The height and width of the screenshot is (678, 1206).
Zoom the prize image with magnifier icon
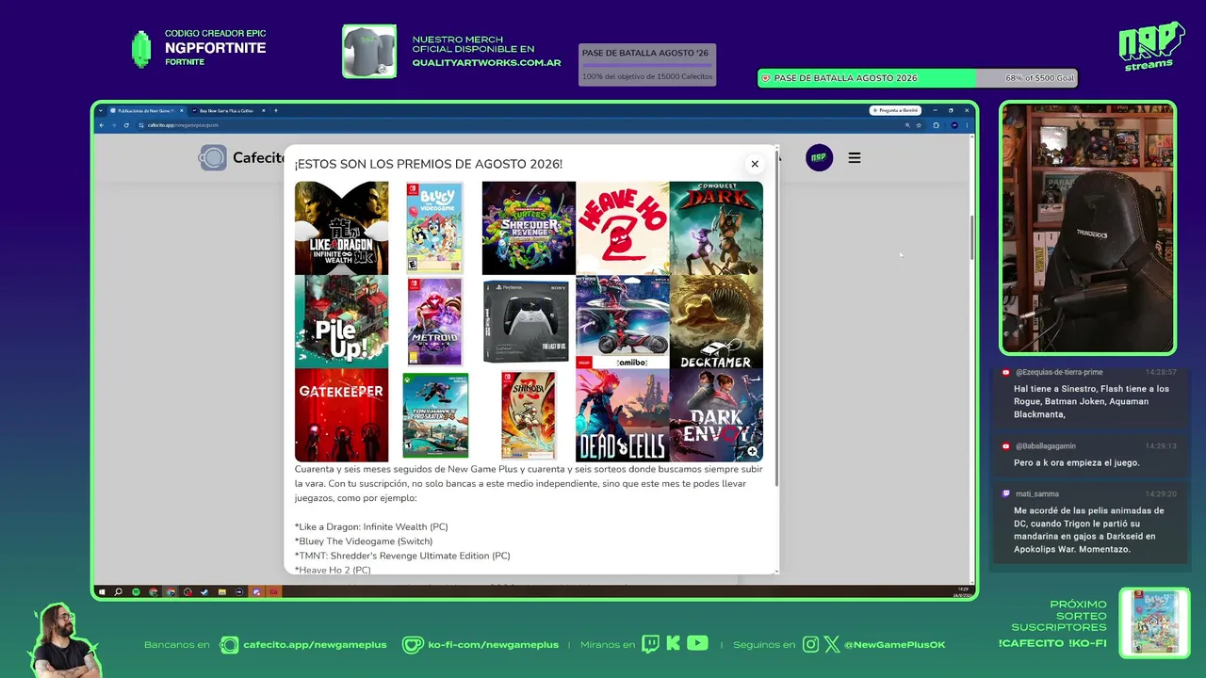pos(753,452)
